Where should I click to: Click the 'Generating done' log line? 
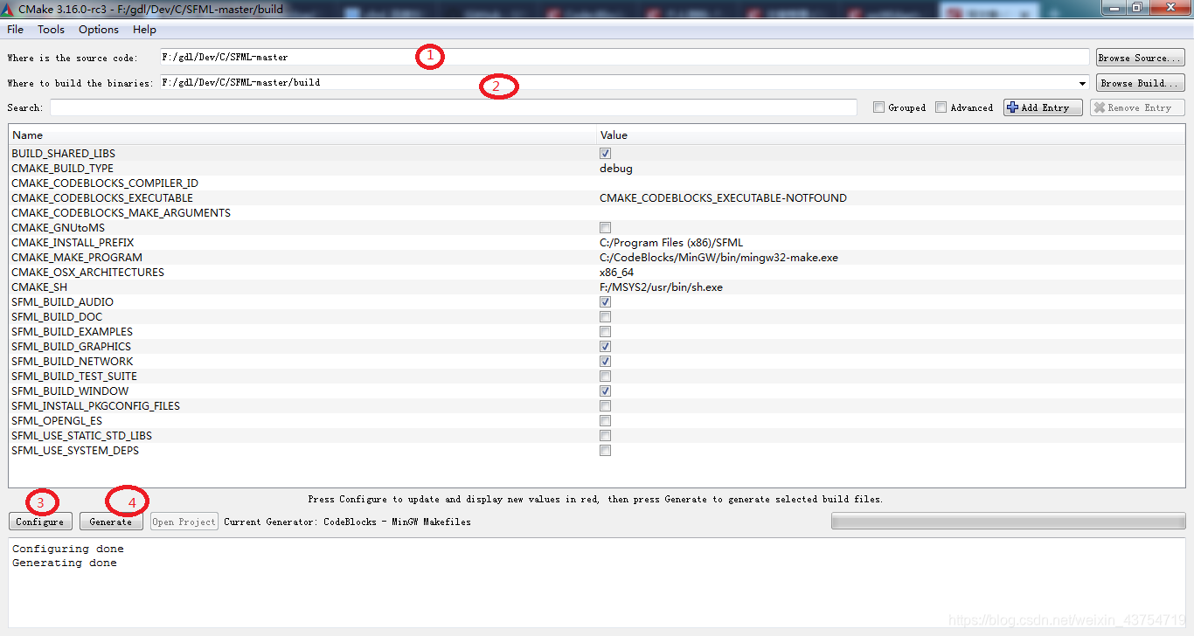[65, 563]
